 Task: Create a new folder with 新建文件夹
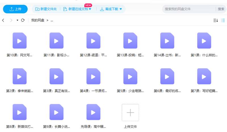pos(46,9)
